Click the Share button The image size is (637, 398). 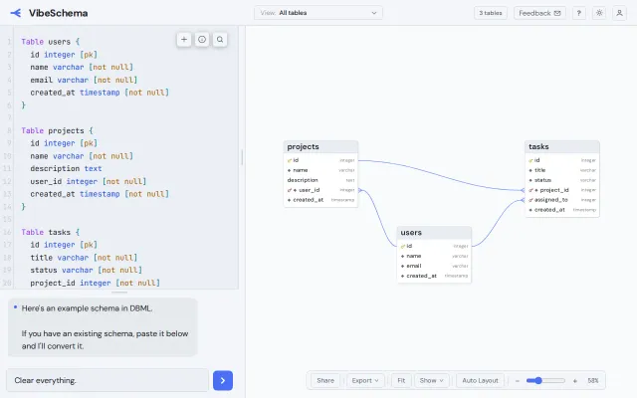click(325, 380)
